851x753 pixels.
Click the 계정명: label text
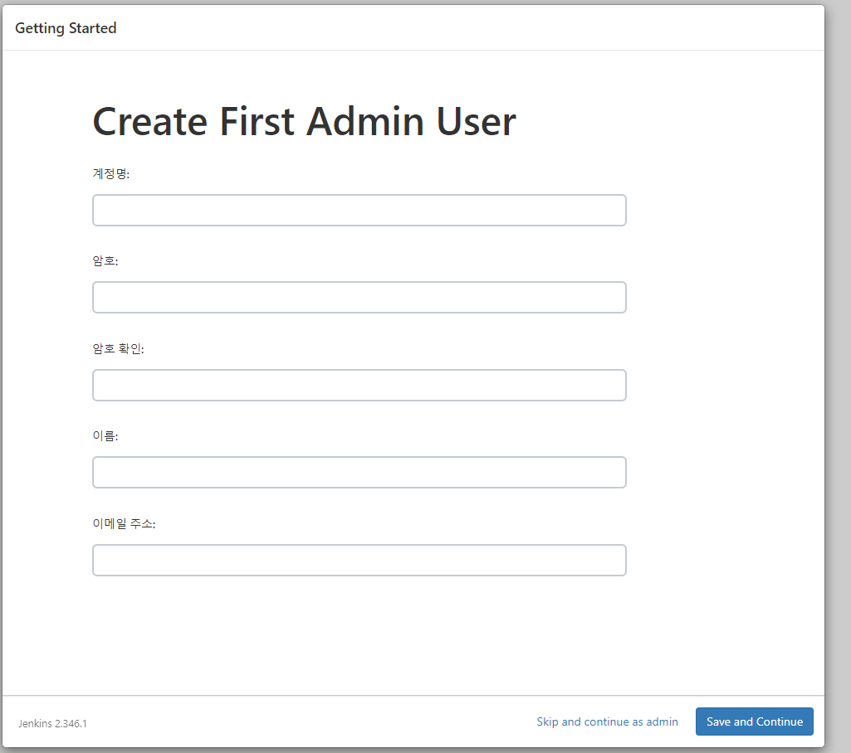coord(111,174)
